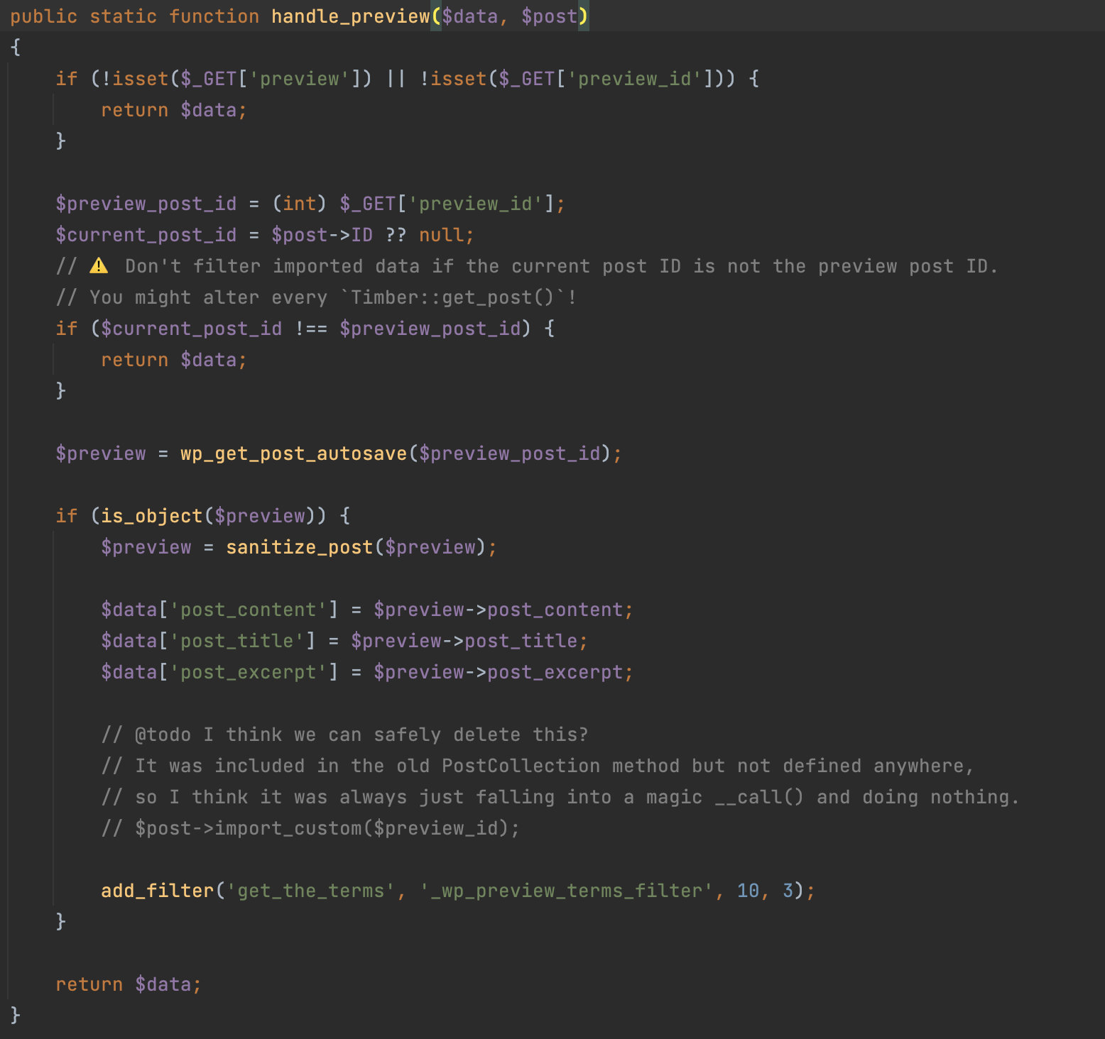The width and height of the screenshot is (1105, 1039).
Task: Click the $preview_post_id variable declaration
Action: (146, 204)
